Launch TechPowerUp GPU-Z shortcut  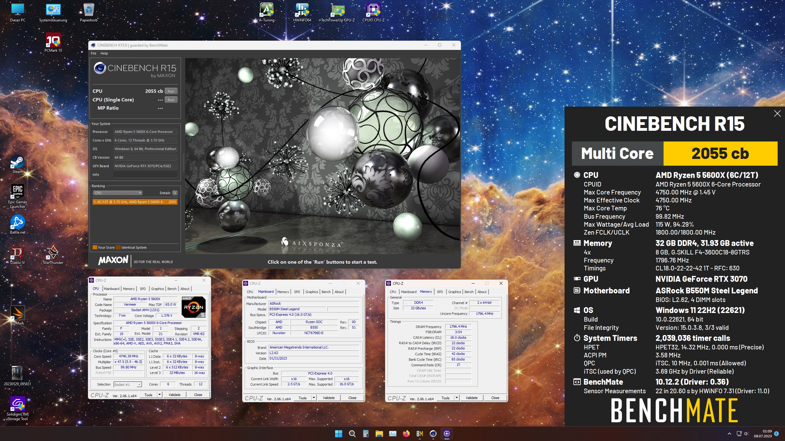click(338, 12)
